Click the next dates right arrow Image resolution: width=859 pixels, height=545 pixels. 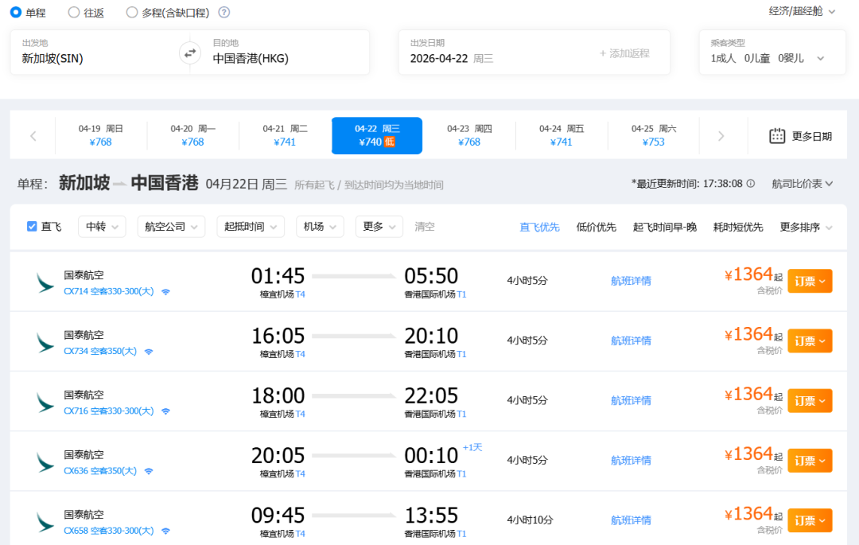pos(721,136)
